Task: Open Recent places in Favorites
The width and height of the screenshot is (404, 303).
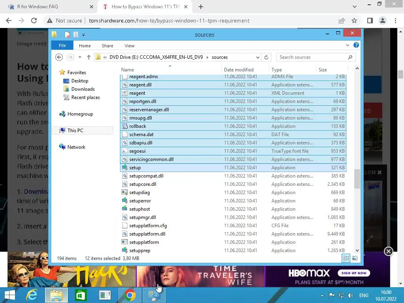Action: (x=86, y=97)
